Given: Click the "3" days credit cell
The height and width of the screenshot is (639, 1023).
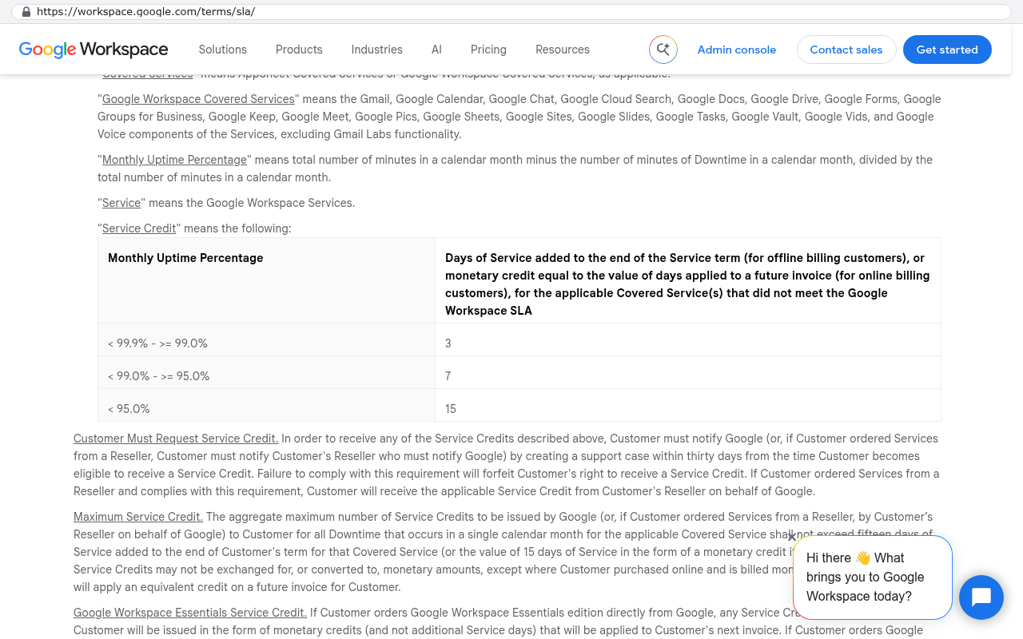Looking at the screenshot, I should click(688, 339).
